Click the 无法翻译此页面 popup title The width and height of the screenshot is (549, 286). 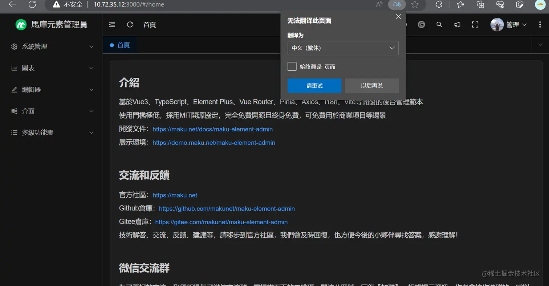click(309, 21)
